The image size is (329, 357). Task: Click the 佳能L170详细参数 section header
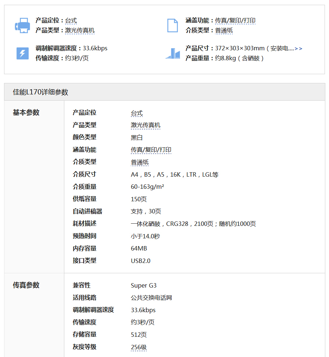[40, 92]
